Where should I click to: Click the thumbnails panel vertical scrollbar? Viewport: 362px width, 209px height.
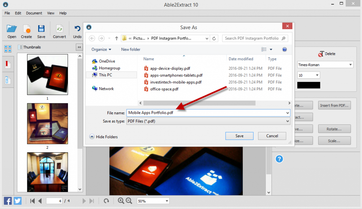coord(80,103)
